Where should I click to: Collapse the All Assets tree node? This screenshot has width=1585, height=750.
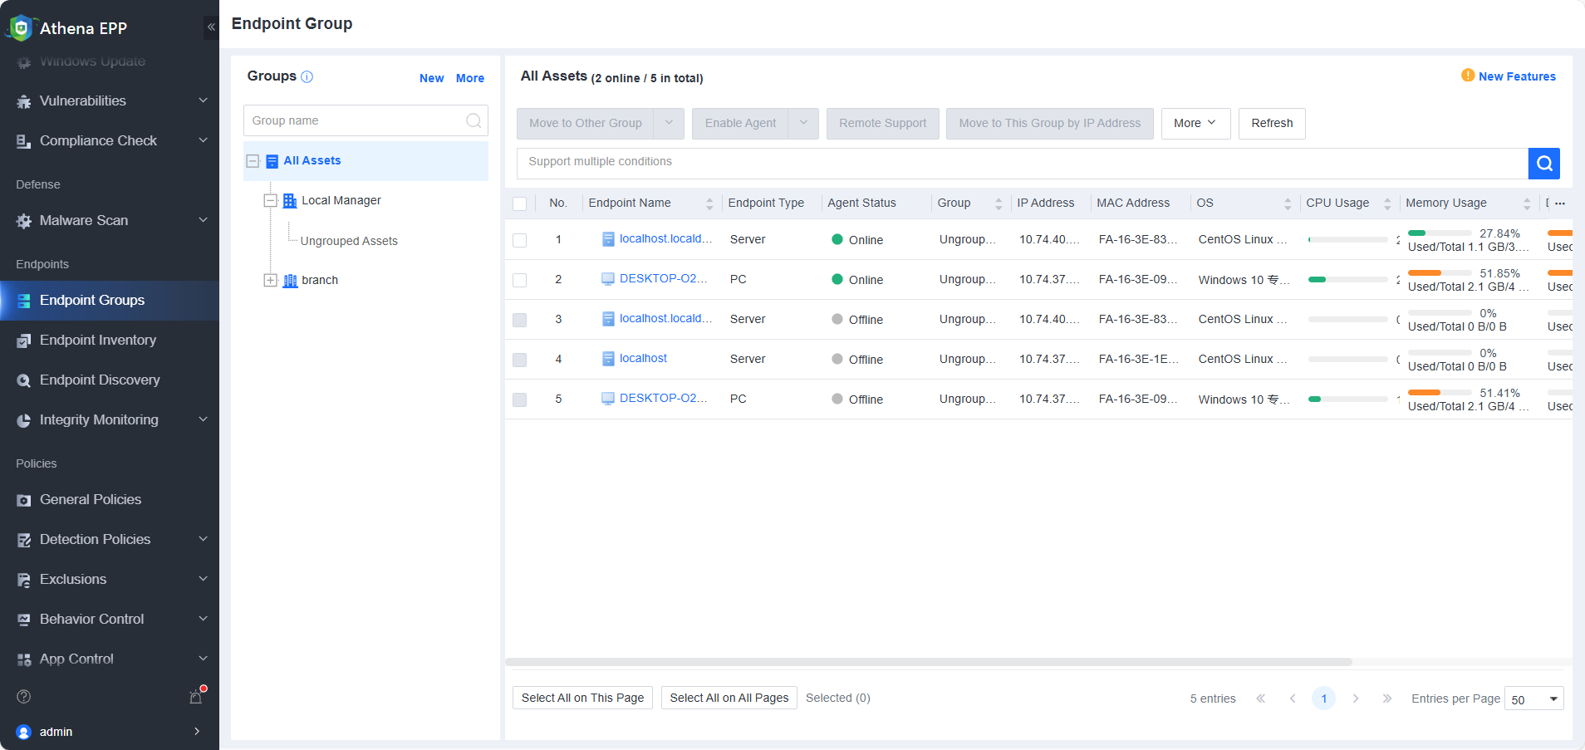(253, 161)
